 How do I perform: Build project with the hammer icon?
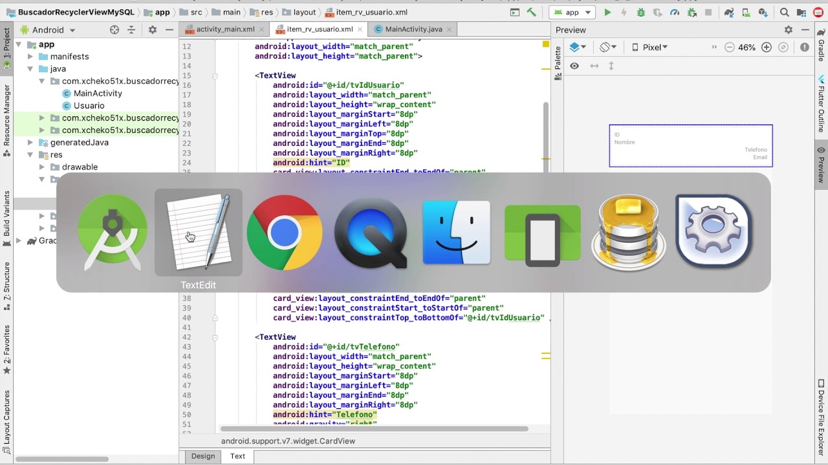point(532,12)
